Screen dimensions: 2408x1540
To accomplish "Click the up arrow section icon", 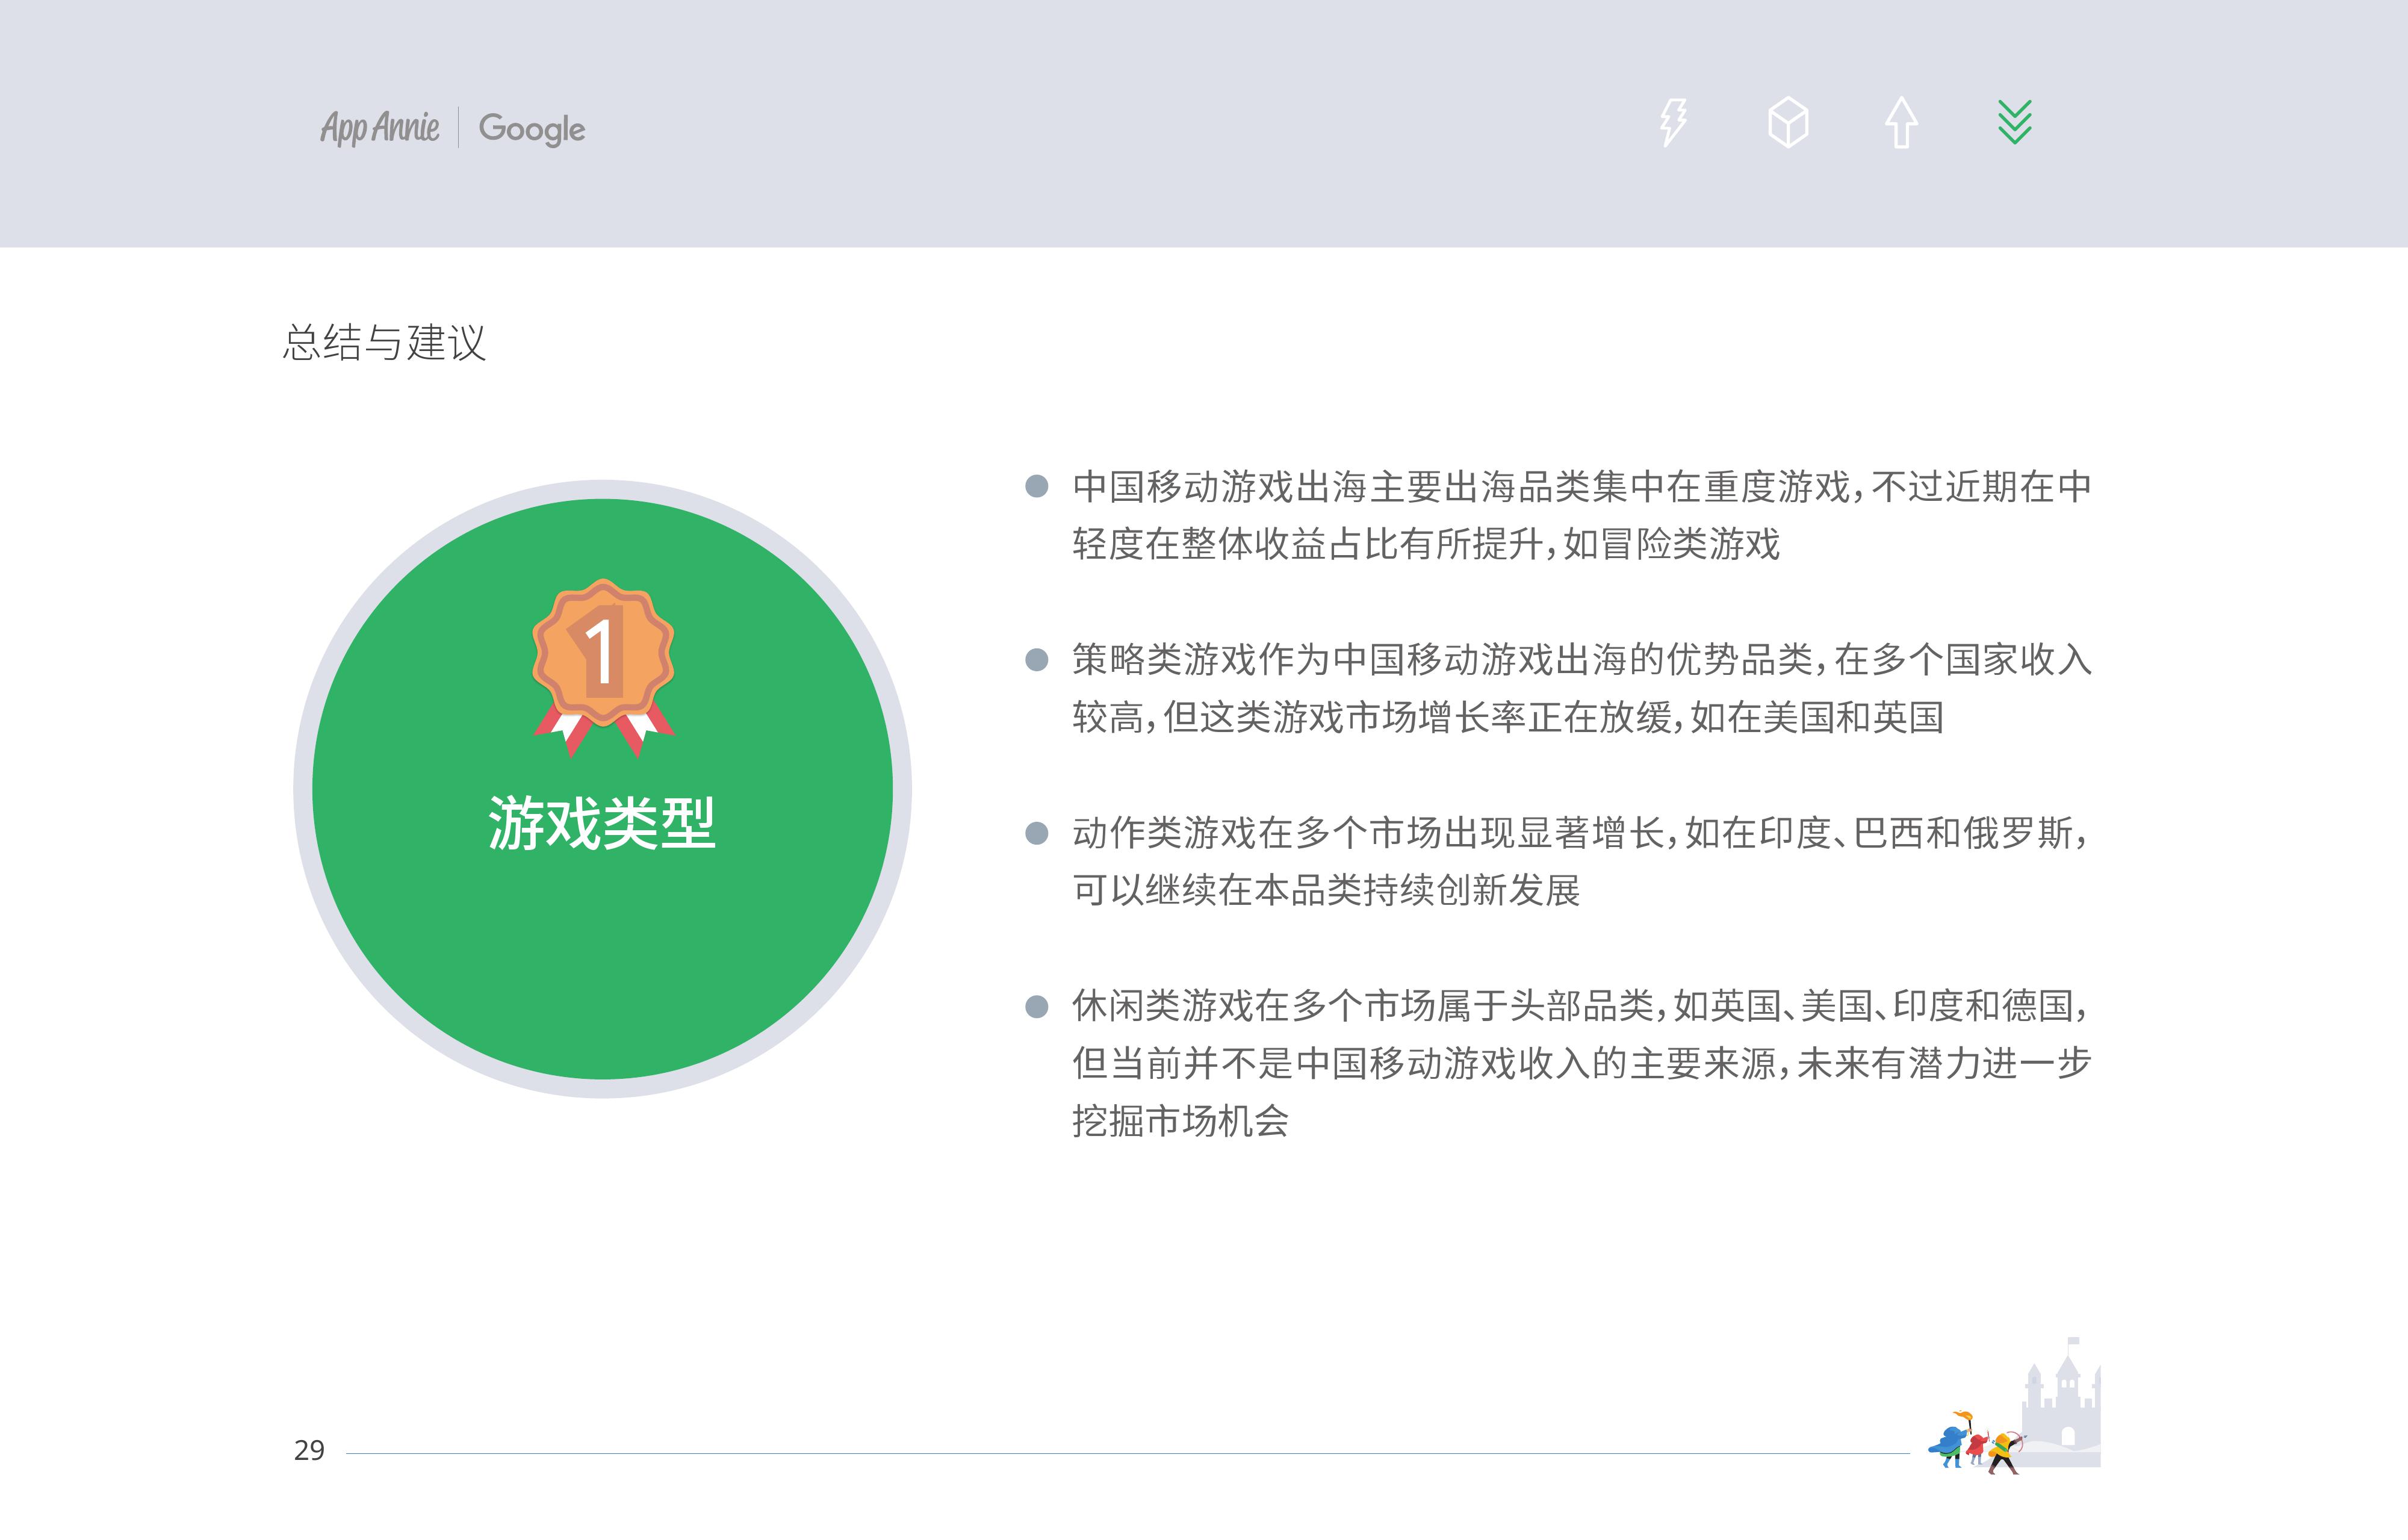I will tap(1901, 123).
